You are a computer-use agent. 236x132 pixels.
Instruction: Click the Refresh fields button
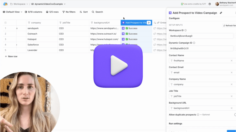(229, 25)
